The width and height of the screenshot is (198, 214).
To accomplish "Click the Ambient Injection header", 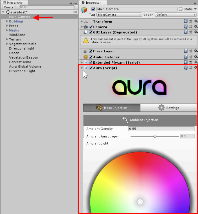I will 140,120.
